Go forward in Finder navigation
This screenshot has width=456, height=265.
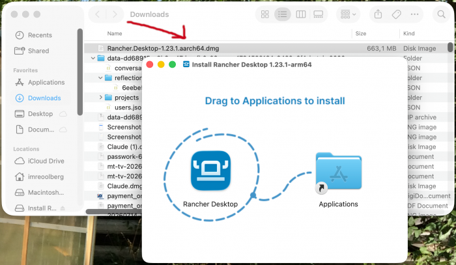115,14
